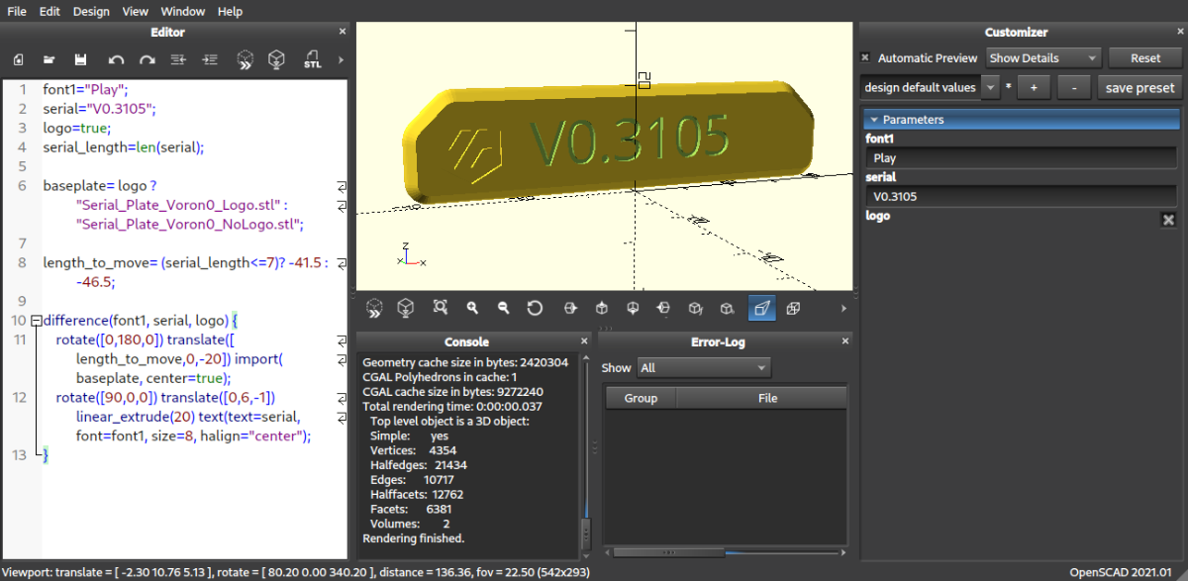Viewport: 1188px width, 581px height.
Task: Expand more viewer toolbar buttons
Action: [x=843, y=308]
